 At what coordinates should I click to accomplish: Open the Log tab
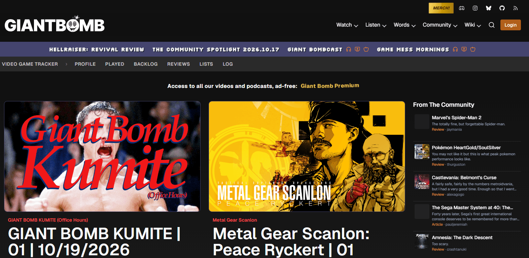click(x=228, y=64)
